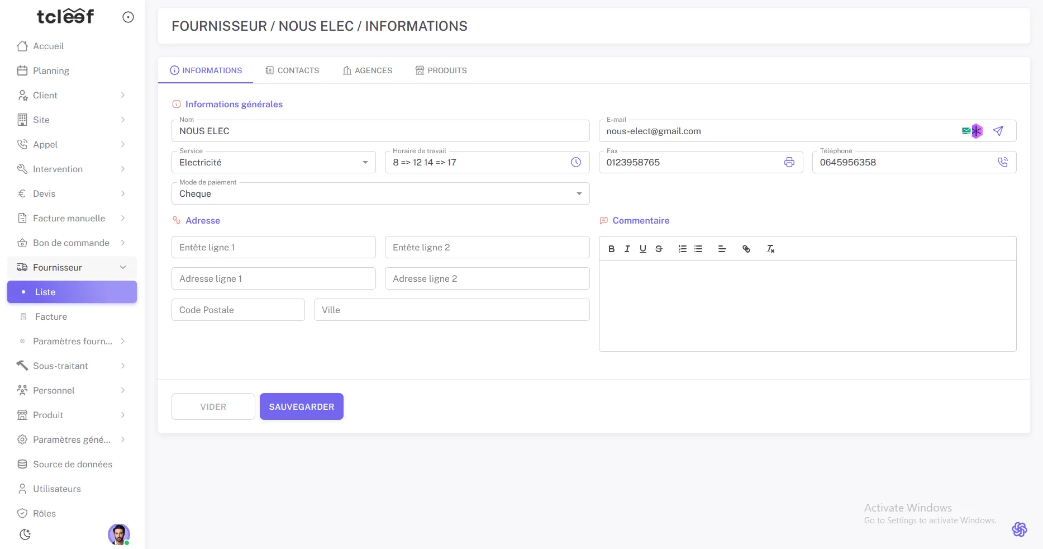Click the send email paper-plane icon

click(x=998, y=131)
